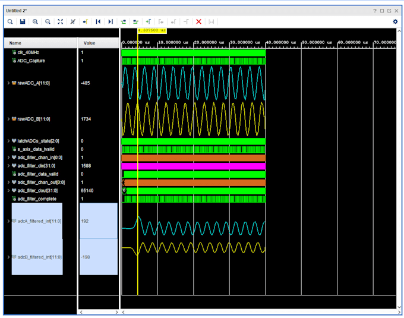404x318 pixels.
Task: Click rawADC_A value -485
Action: pyautogui.click(x=86, y=83)
